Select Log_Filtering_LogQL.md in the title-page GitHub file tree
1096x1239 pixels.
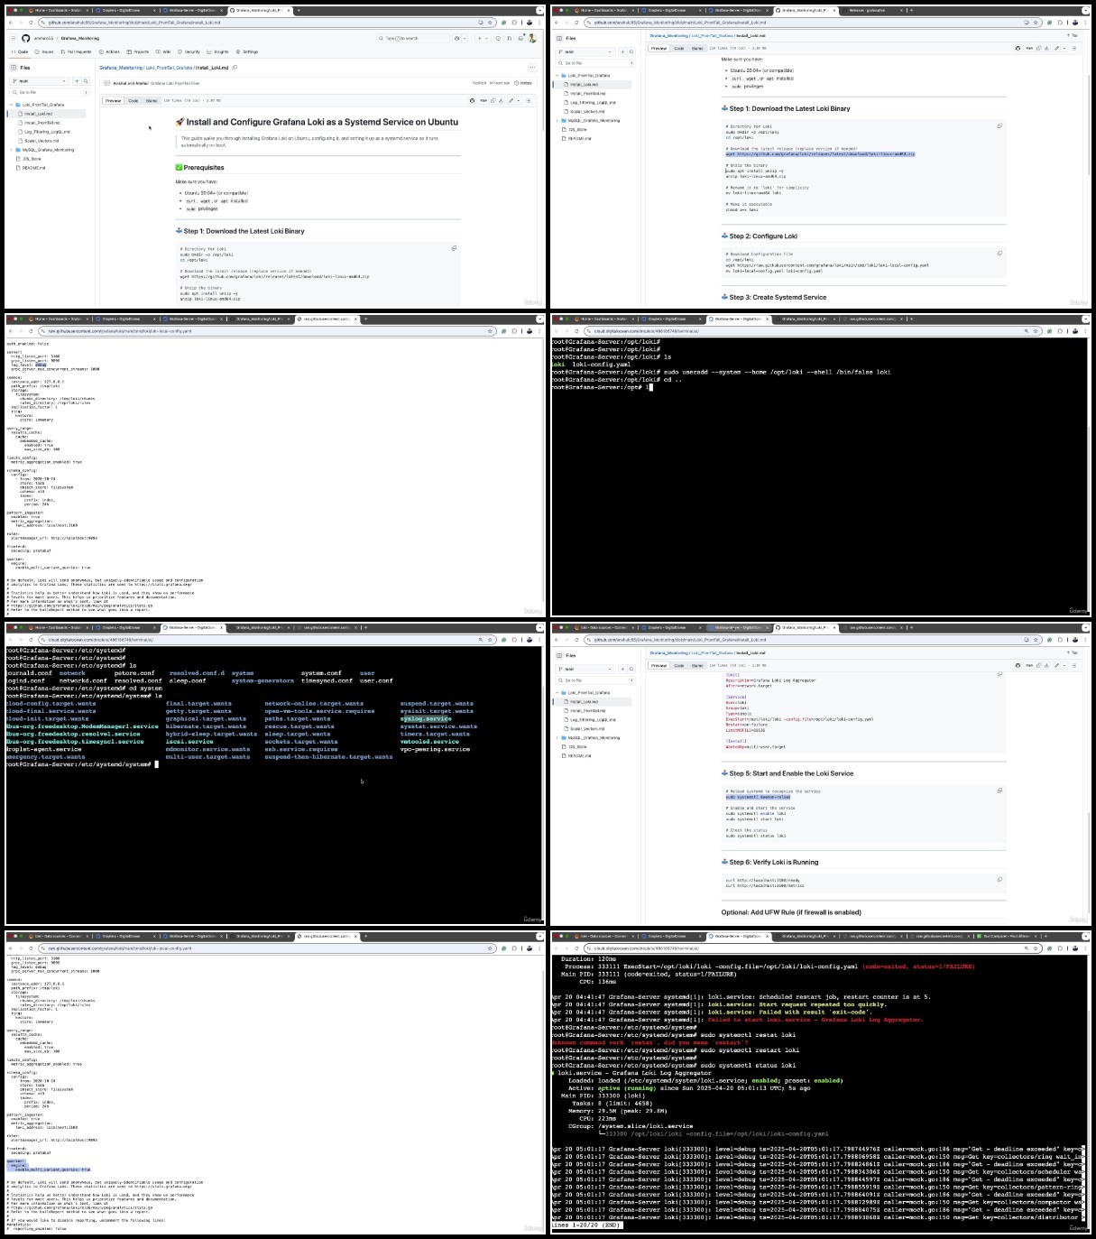pos(47,132)
